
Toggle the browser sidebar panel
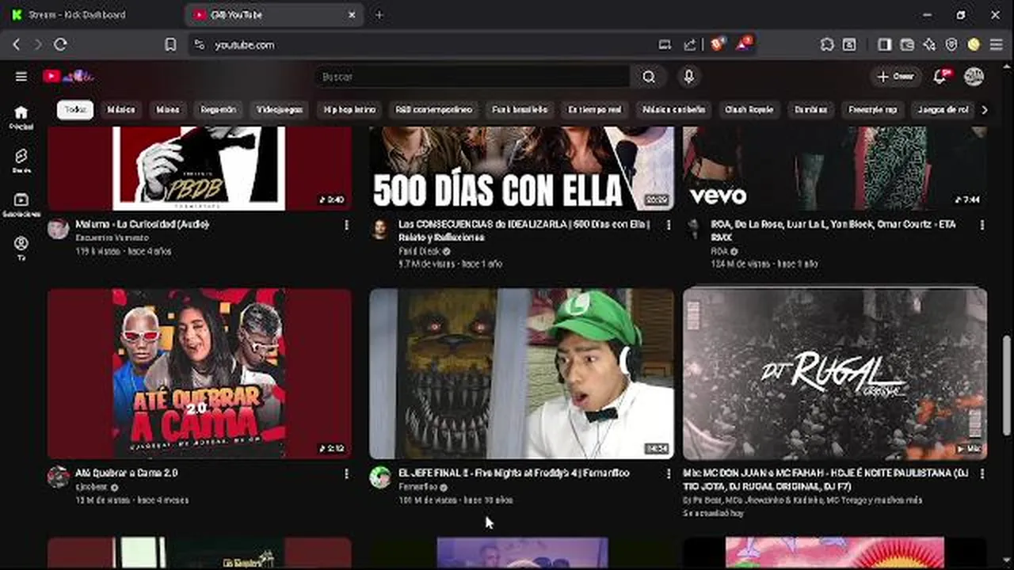[x=884, y=45]
